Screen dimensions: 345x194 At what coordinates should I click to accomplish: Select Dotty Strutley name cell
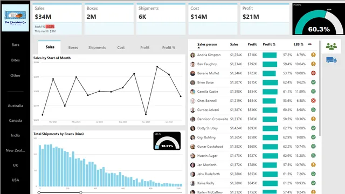(x=208, y=128)
